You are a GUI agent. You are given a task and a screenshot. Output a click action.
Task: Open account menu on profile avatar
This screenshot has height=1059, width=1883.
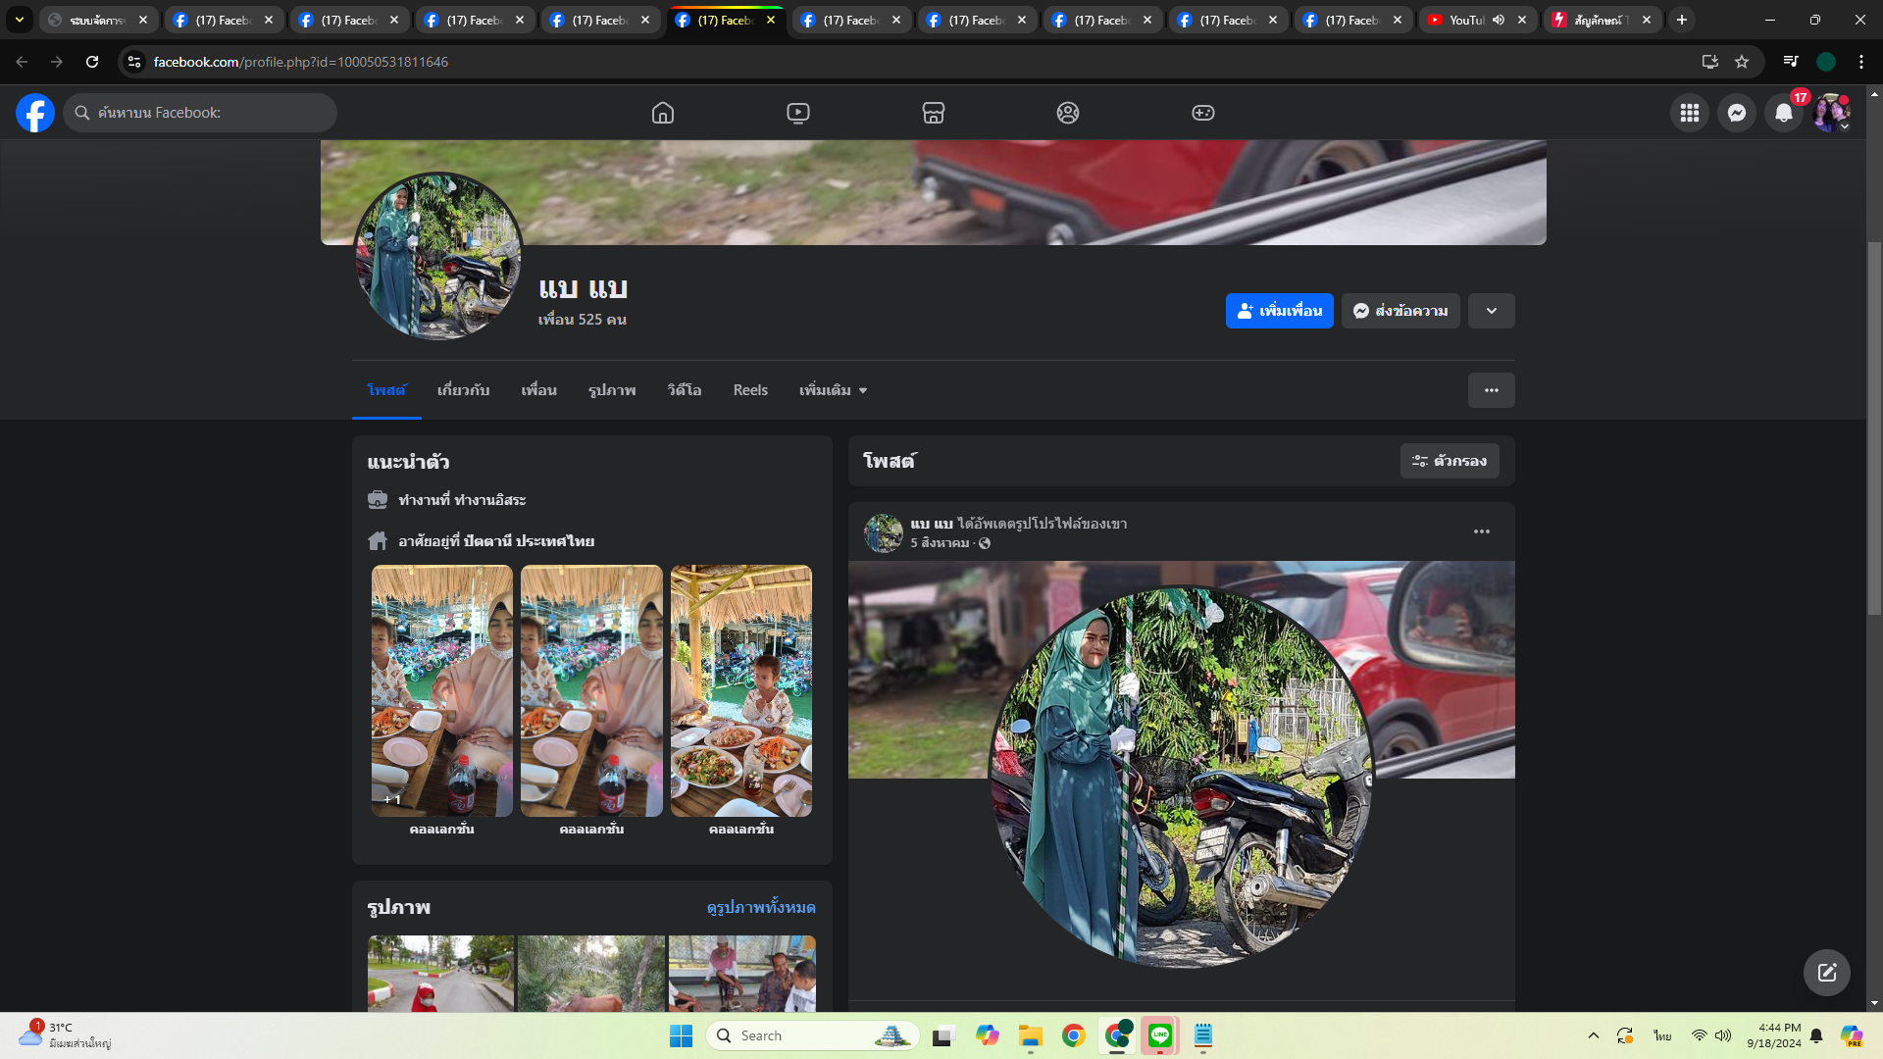coord(1831,113)
